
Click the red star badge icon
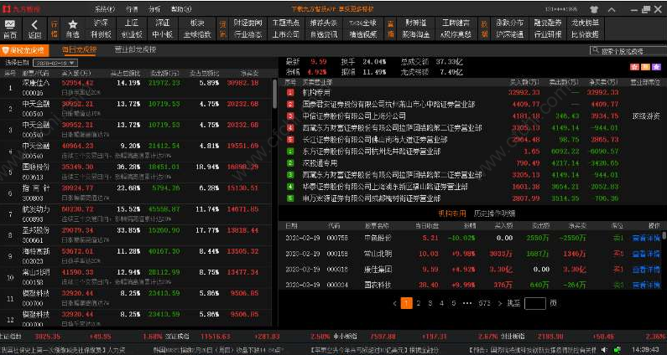click(634, 67)
